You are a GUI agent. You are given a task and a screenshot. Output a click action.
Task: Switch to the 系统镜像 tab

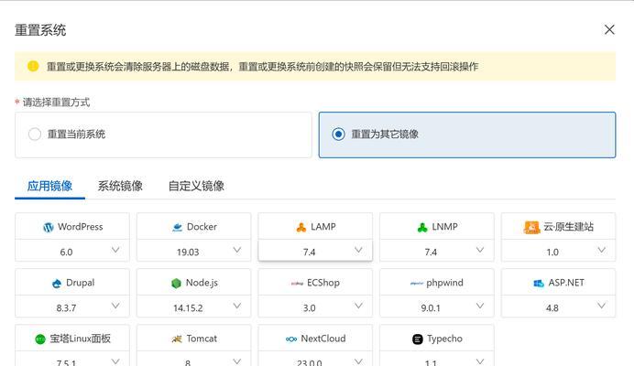[x=120, y=186]
